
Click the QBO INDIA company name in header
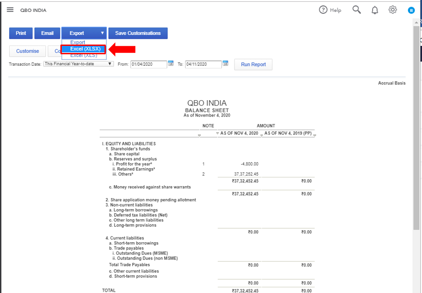point(34,10)
